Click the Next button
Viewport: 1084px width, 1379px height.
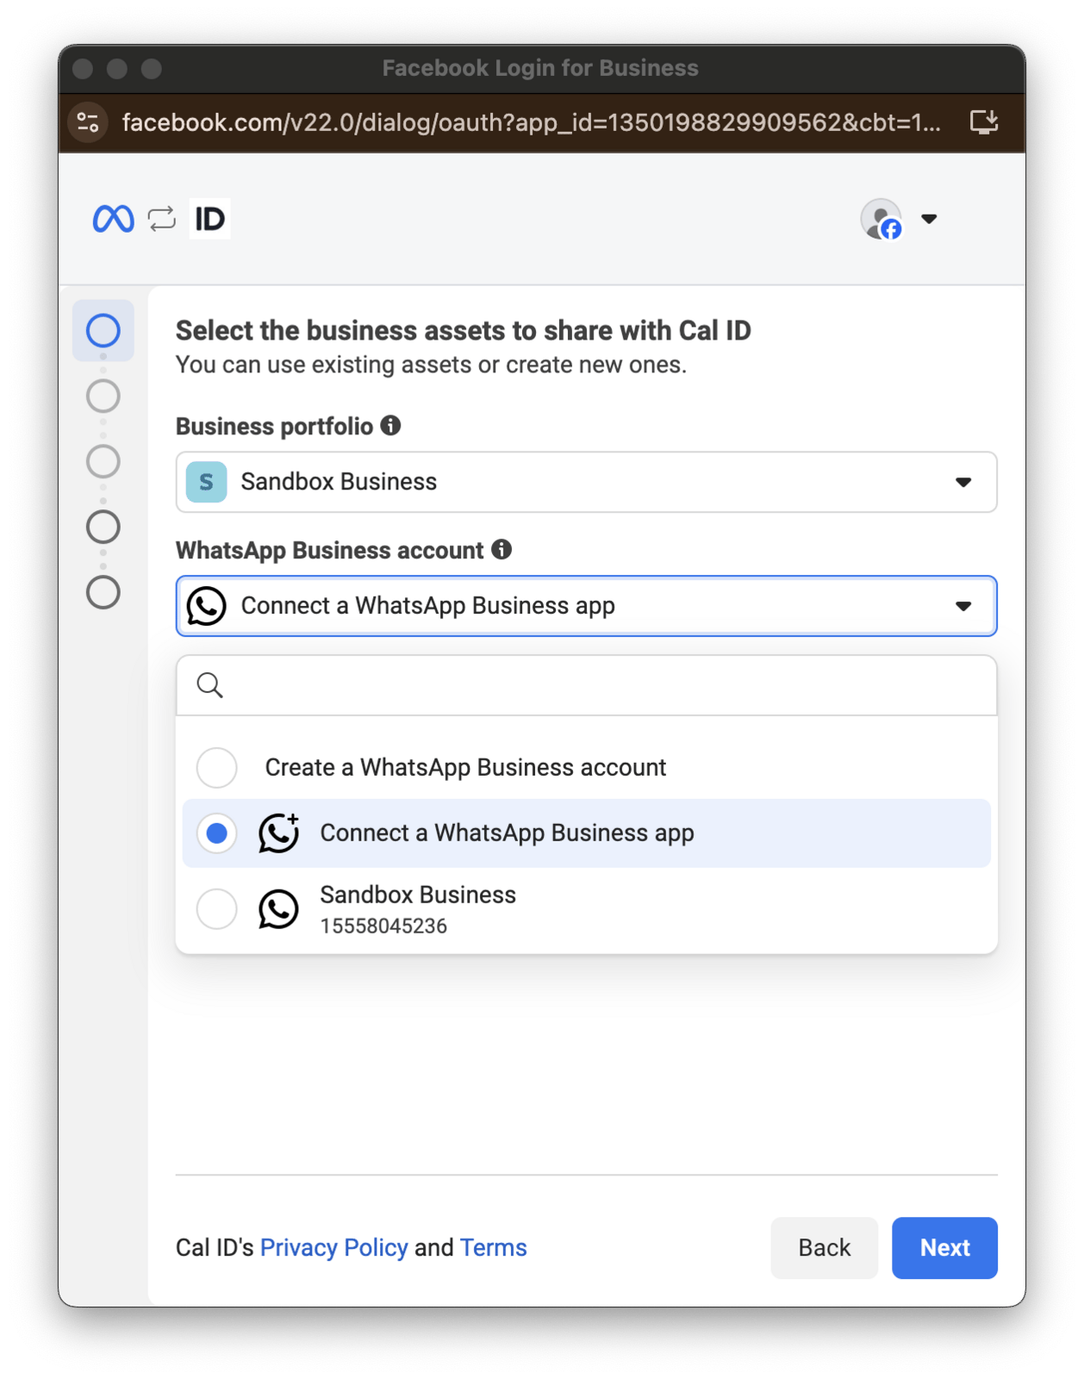(944, 1248)
